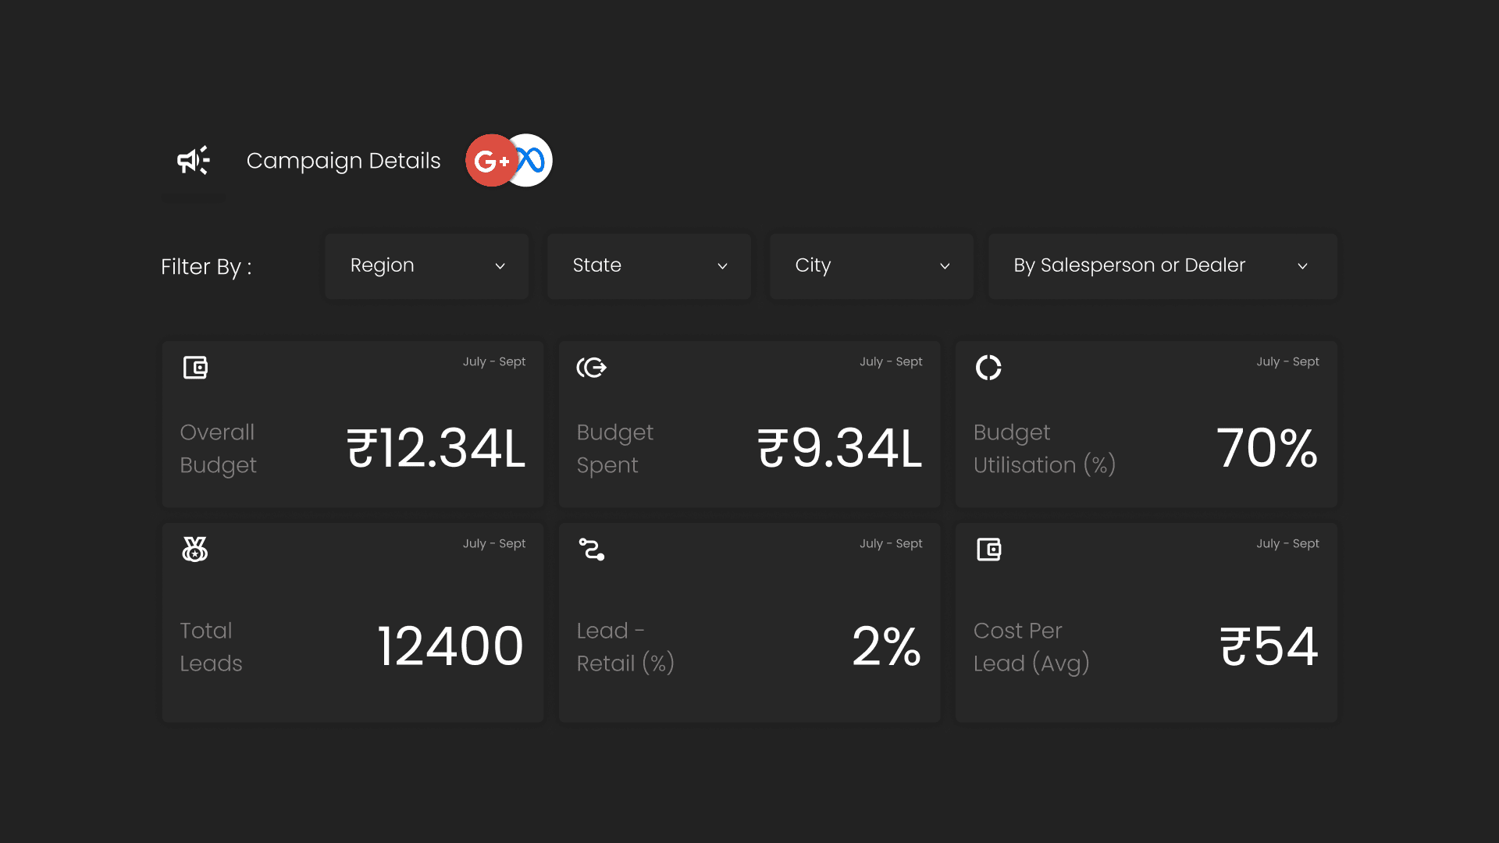This screenshot has height=843, width=1499.
Task: Expand the City filter dropdown
Action: tap(871, 265)
